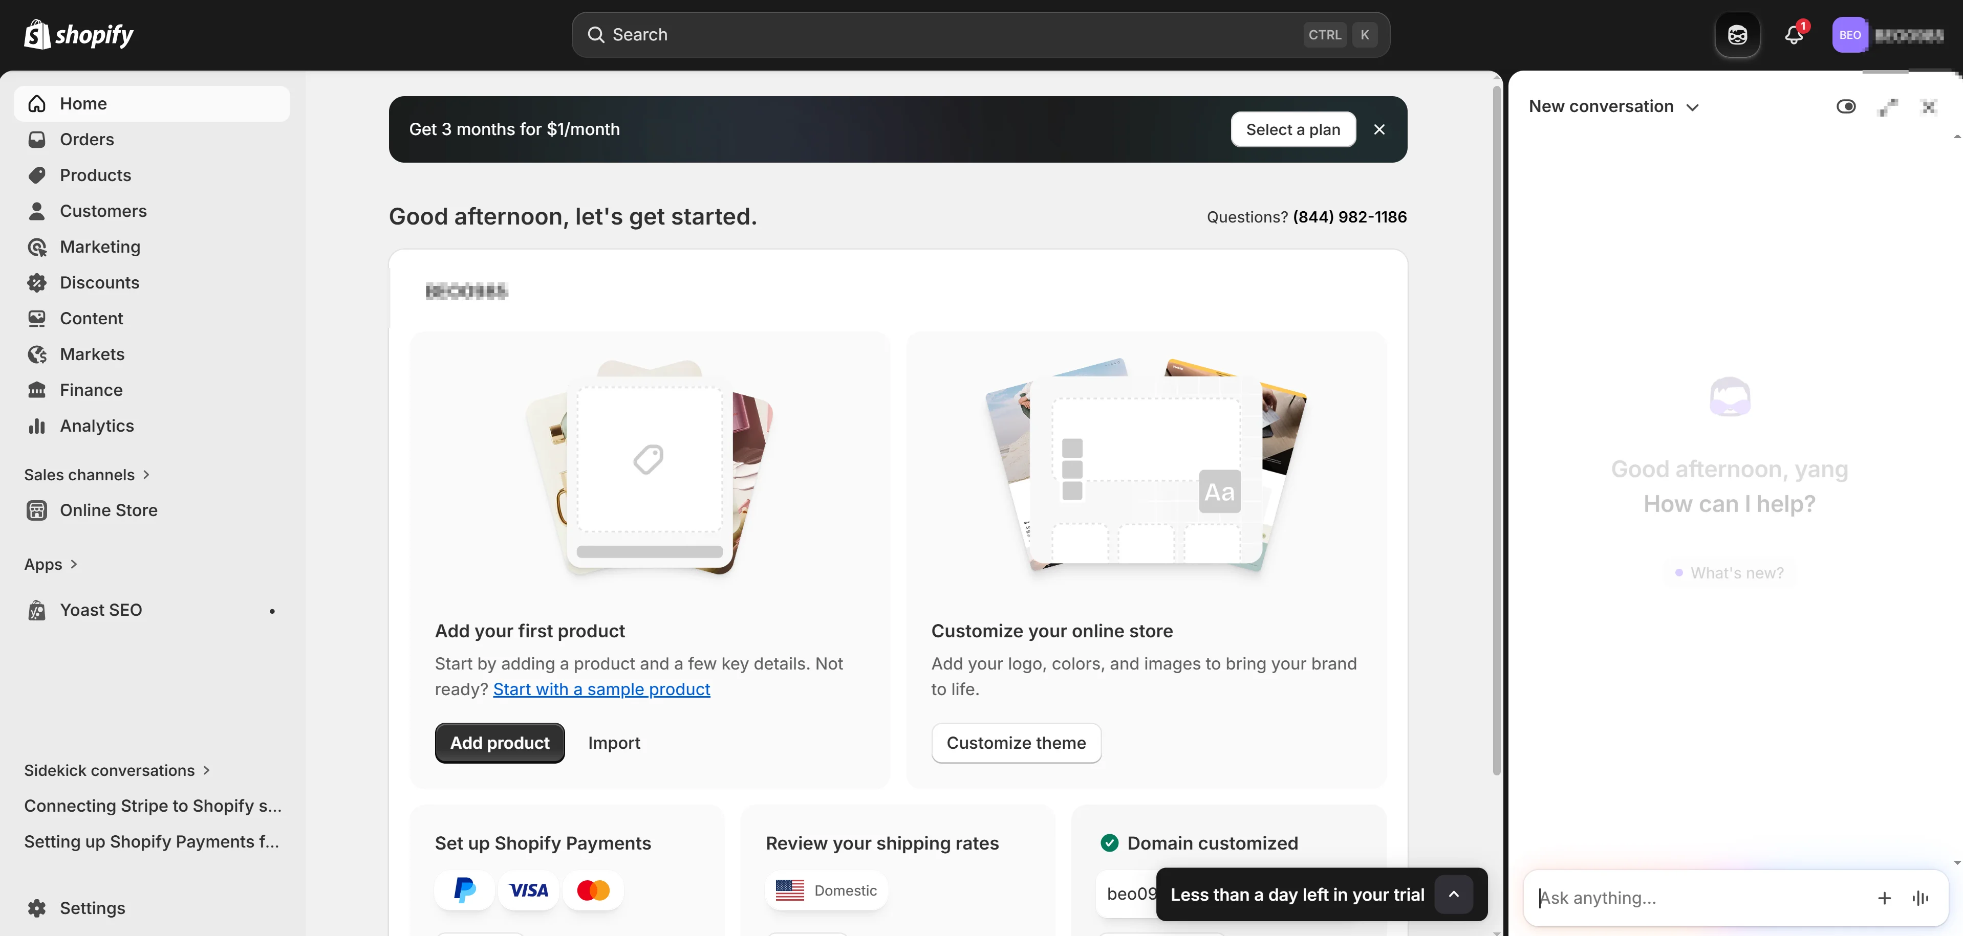This screenshot has width=1963, height=936.
Task: Select the Orders sidebar icon
Action: 37,139
